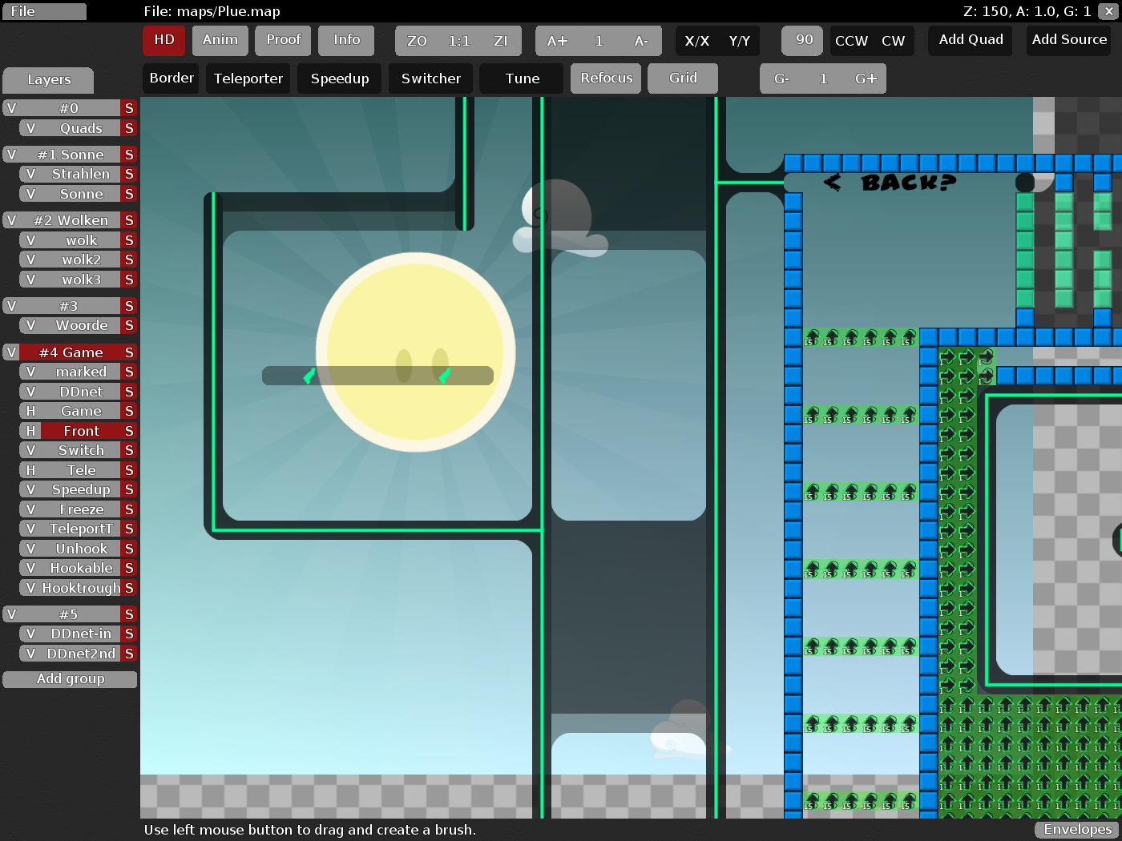The image size is (1122, 841).
Task: Toggle visibility of the Freeze layer
Action: point(30,509)
